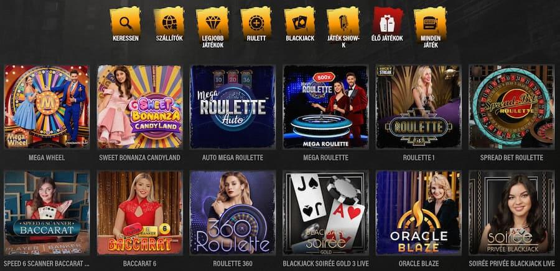Start Auto Mega Roulette game tile
The height and width of the screenshot is (271, 560).
(233, 107)
